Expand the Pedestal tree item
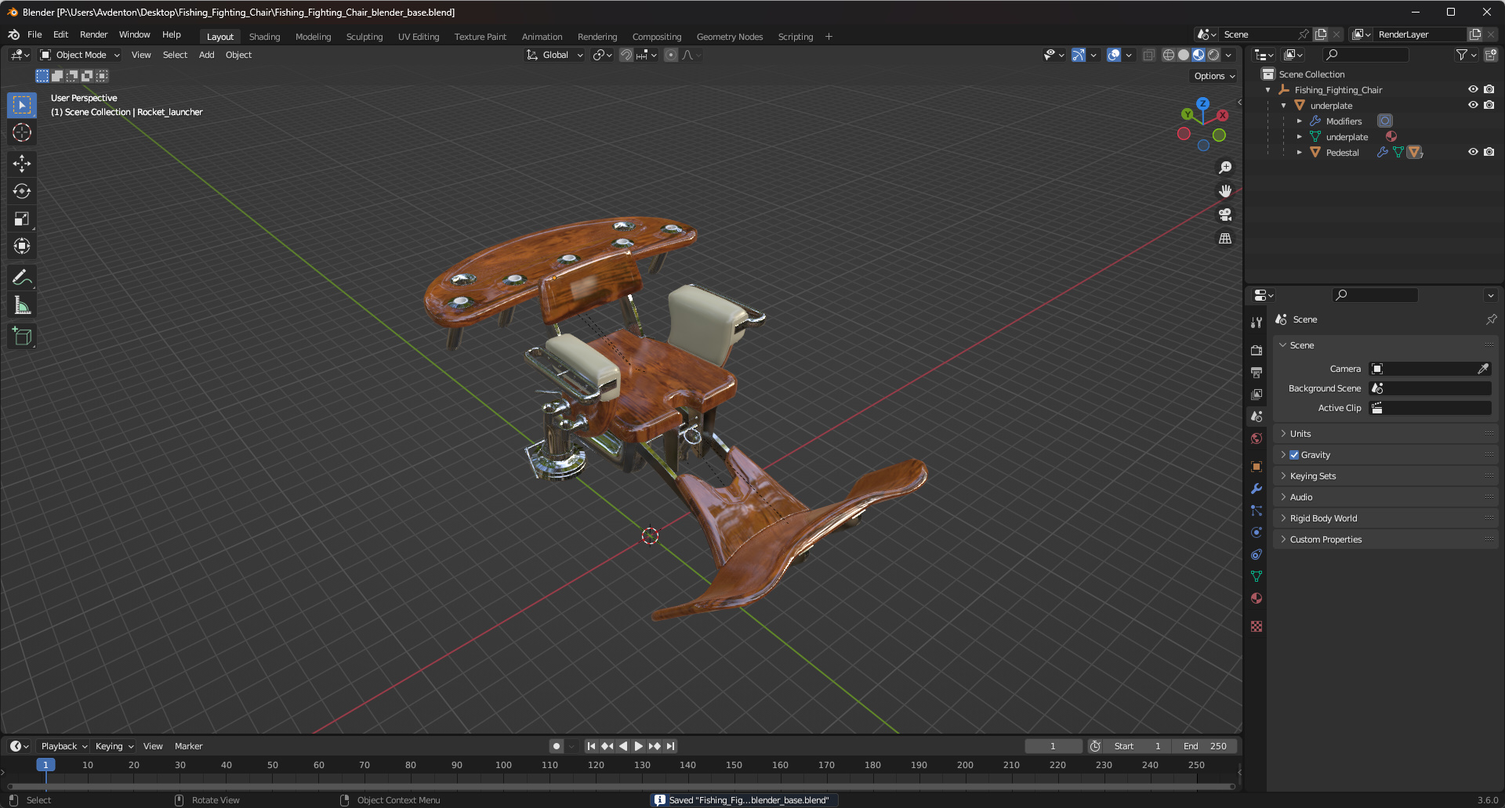The image size is (1505, 808). 1299,152
